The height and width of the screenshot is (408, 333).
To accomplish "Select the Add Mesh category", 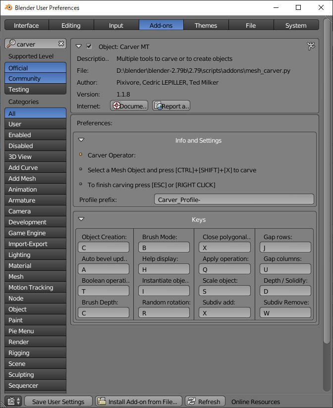I will (x=35, y=178).
